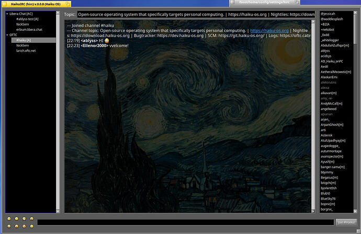This screenshot has width=361, height=234.
Task: Select user acidsys in nick list
Action: coord(326,56)
